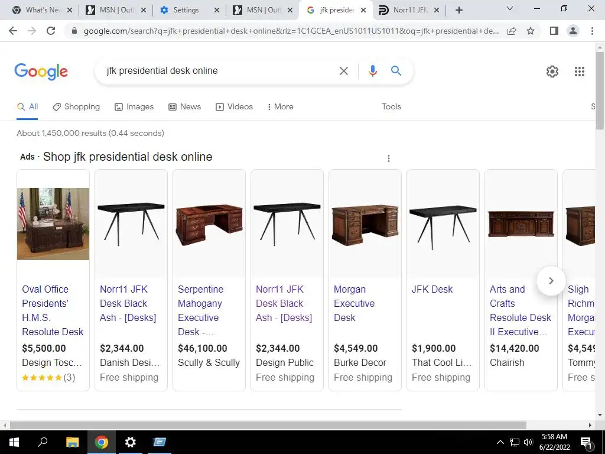
Task: Click Serpentine Mahogany desk image
Action: (209, 225)
